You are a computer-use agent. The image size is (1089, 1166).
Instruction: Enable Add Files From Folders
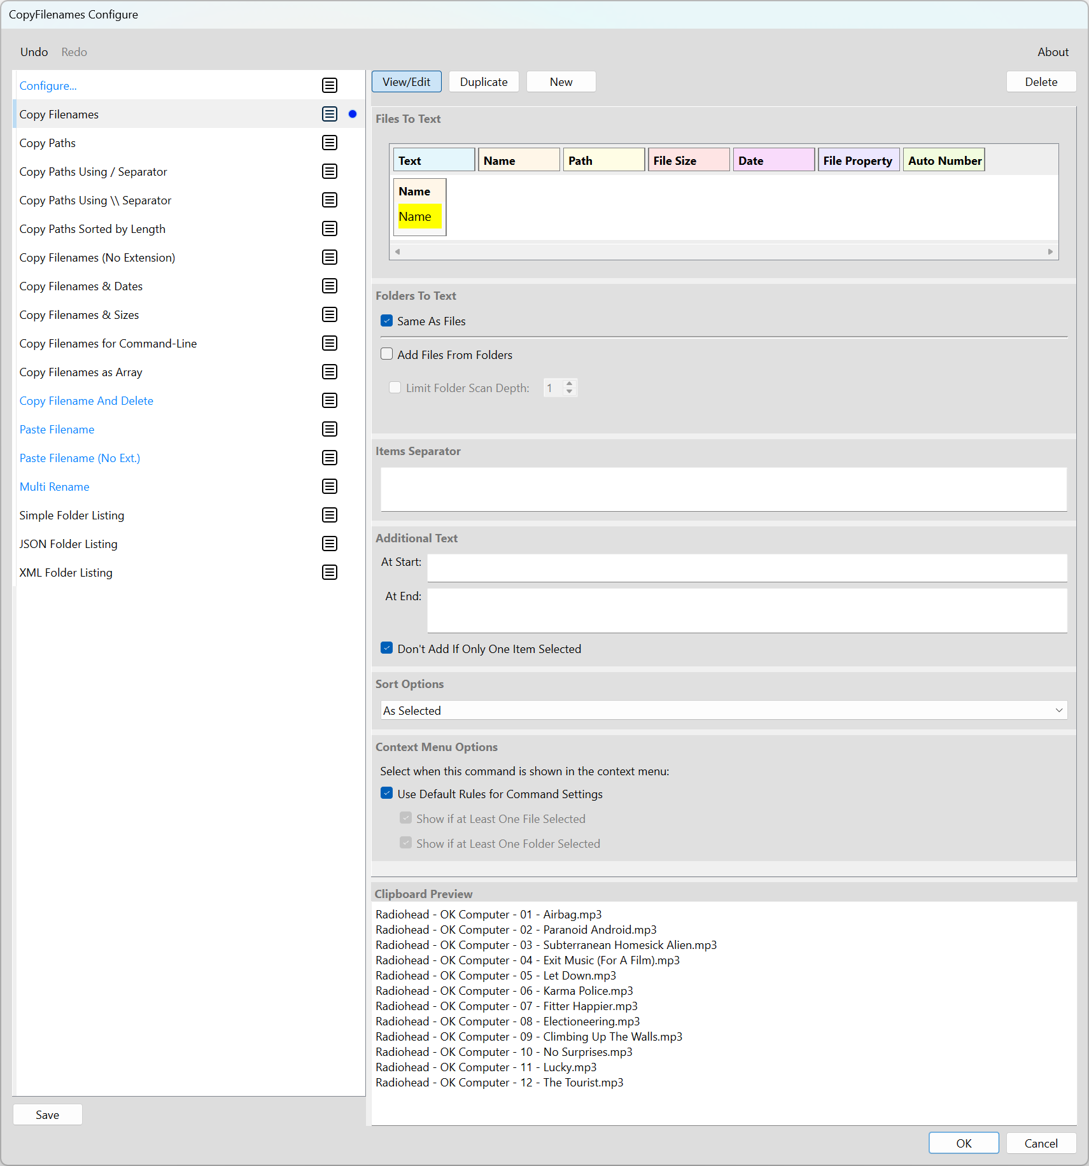(387, 354)
